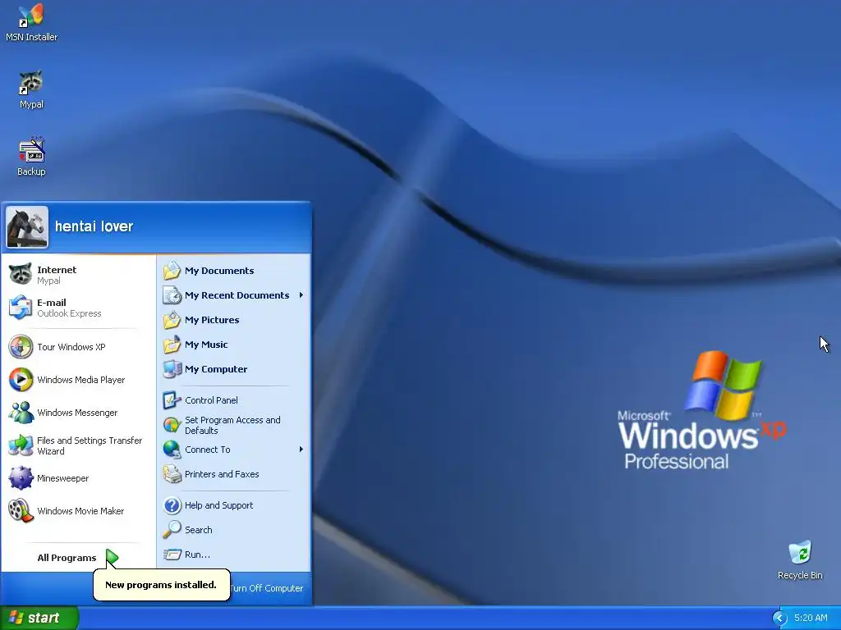
Task: Click the Run... label text
Action: click(x=197, y=555)
